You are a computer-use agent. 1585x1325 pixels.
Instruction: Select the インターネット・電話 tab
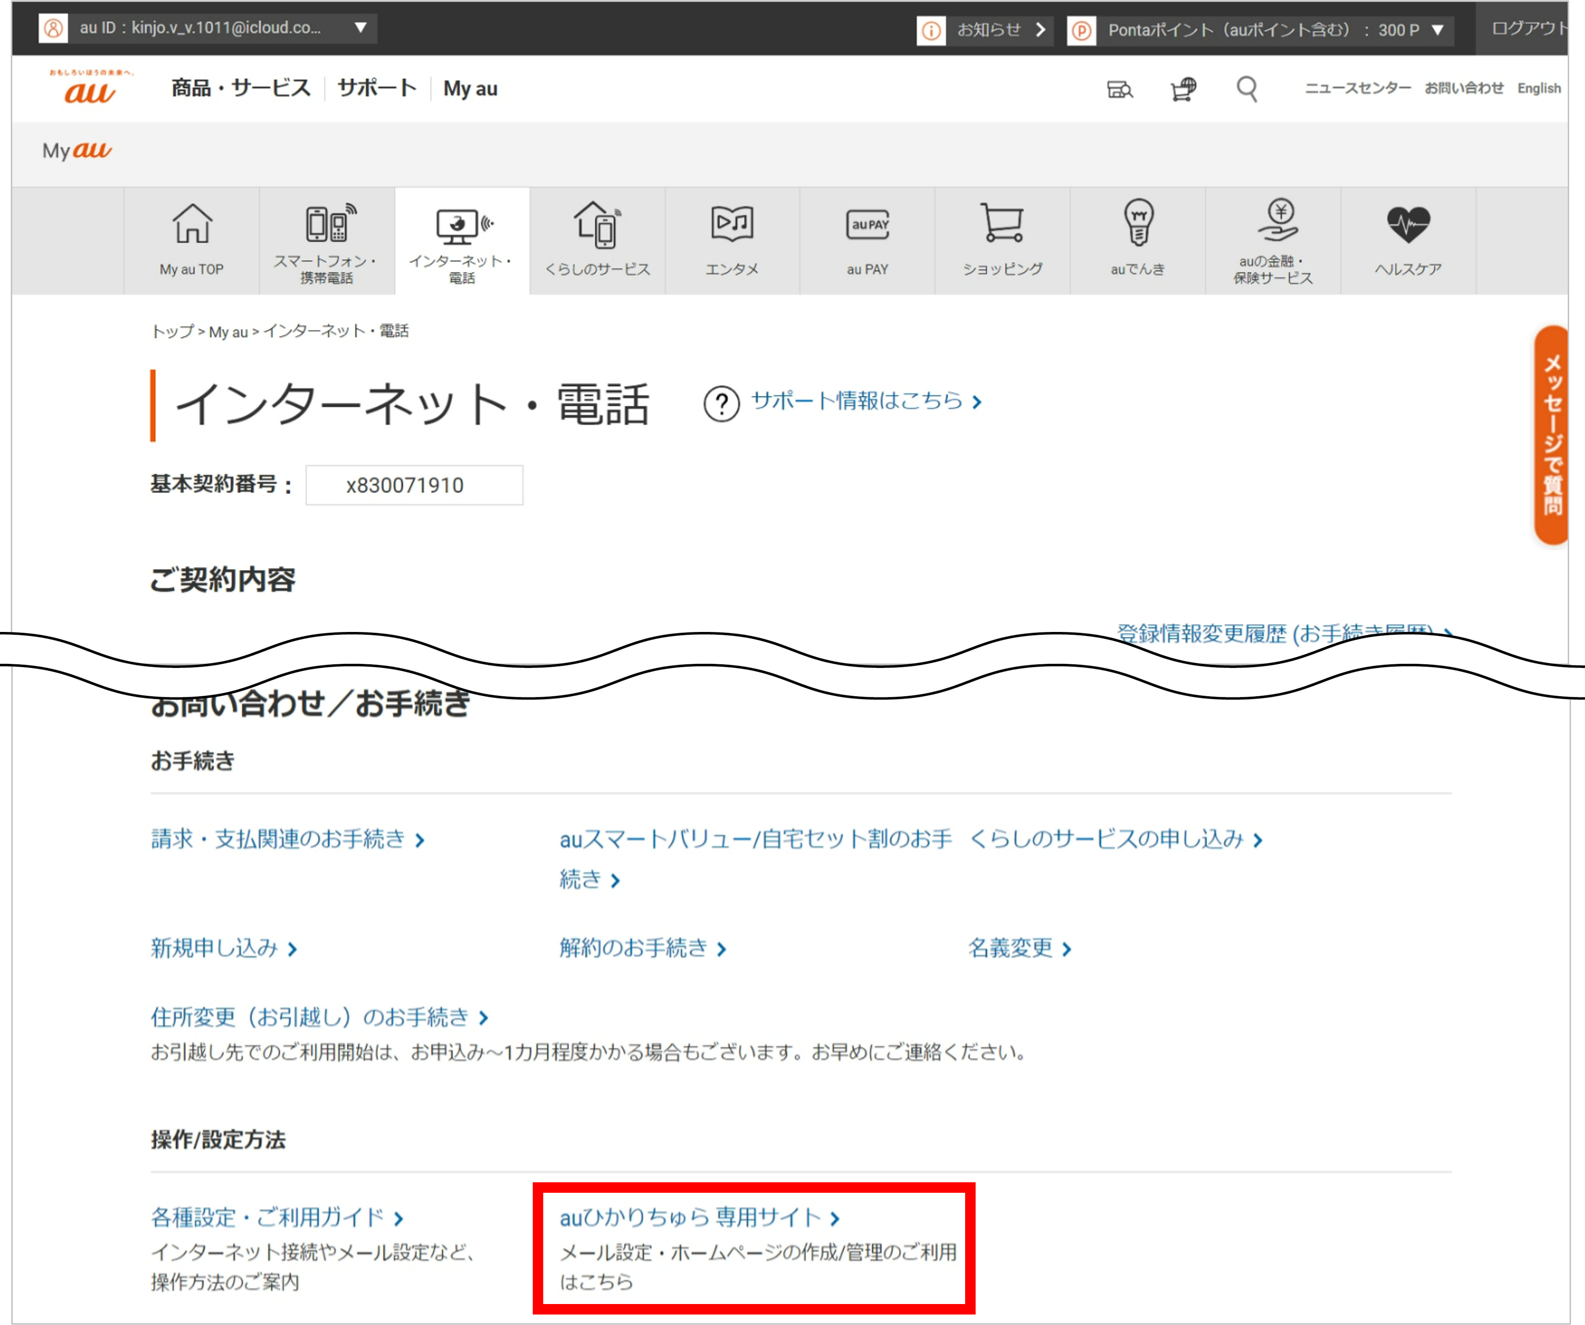(x=462, y=241)
